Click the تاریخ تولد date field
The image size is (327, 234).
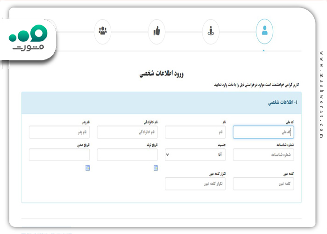(x=127, y=155)
